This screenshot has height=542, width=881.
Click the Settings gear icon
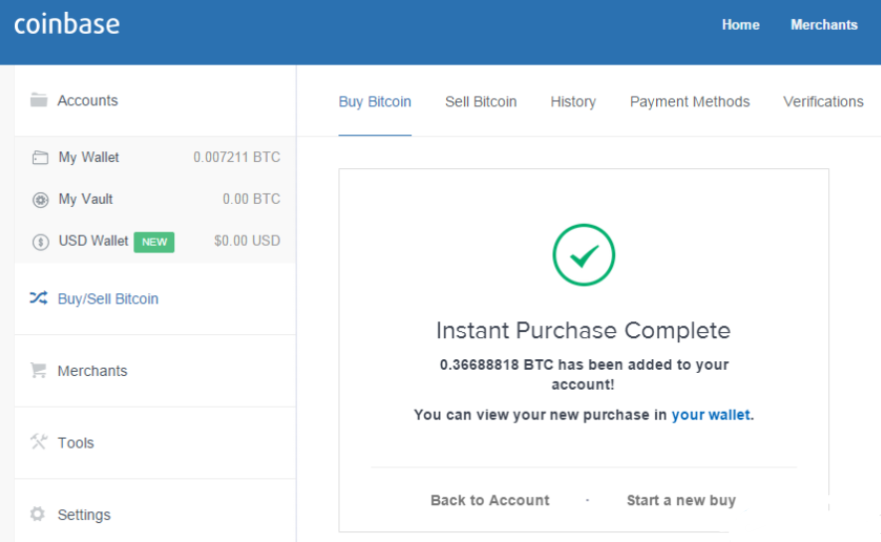tap(38, 515)
